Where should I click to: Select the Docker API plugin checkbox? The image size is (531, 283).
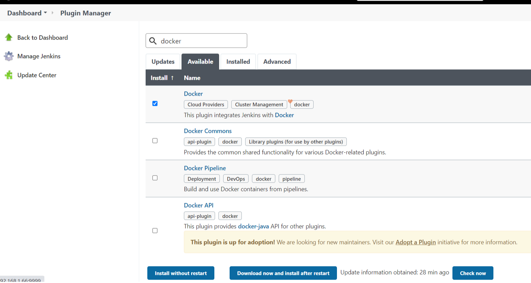pos(155,231)
